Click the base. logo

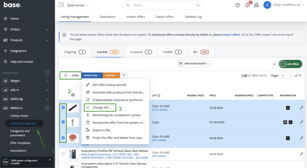(x=13, y=5)
